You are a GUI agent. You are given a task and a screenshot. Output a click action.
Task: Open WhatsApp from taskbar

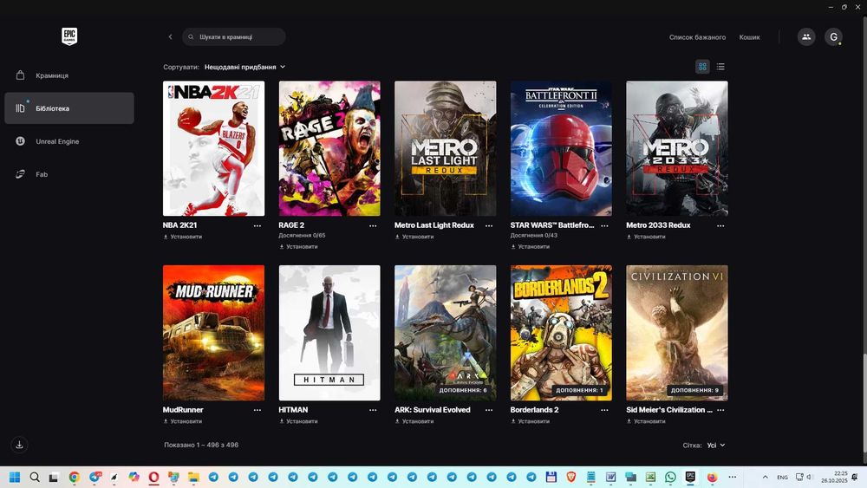(670, 477)
